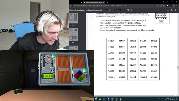The height and width of the screenshot is (101, 179).
Task: Select page 12 thumbnail in sidebar
Action: click(74, 18)
